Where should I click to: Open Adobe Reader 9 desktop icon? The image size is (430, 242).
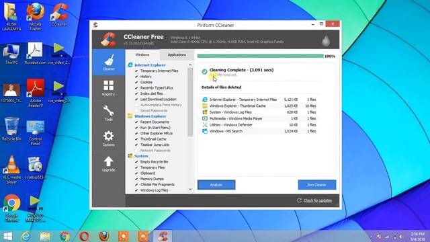click(x=36, y=93)
